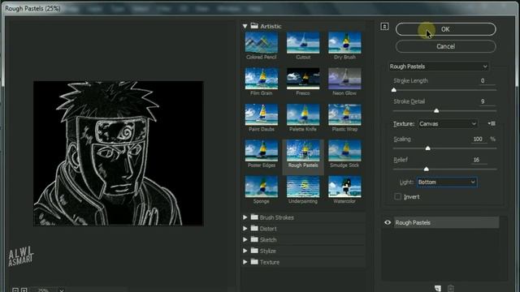This screenshot has height=292, width=520.
Task: Select the Poster Edges filter thumbnail
Action: tap(262, 151)
